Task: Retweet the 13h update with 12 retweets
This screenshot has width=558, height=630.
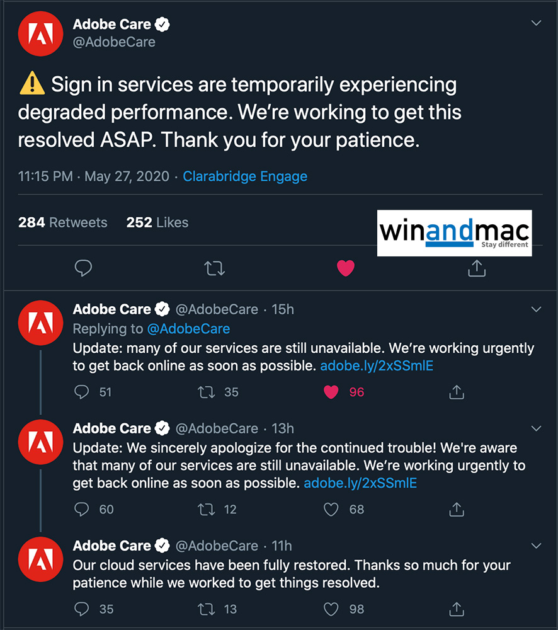Action: click(207, 509)
